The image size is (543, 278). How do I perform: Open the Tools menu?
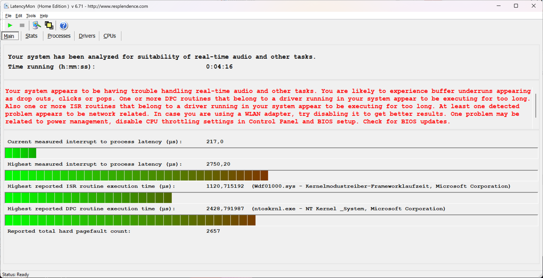(x=31, y=16)
